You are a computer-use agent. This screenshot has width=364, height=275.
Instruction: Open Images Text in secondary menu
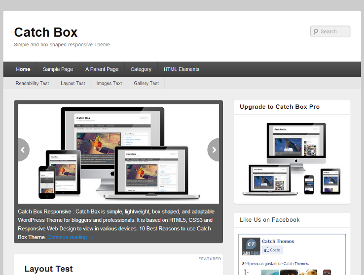coord(109,83)
